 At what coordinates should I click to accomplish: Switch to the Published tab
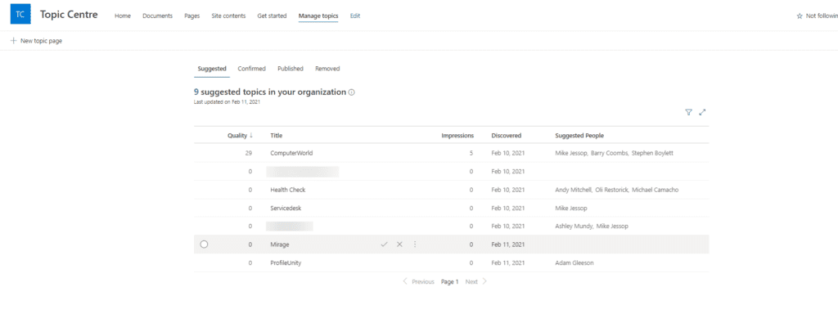(291, 69)
